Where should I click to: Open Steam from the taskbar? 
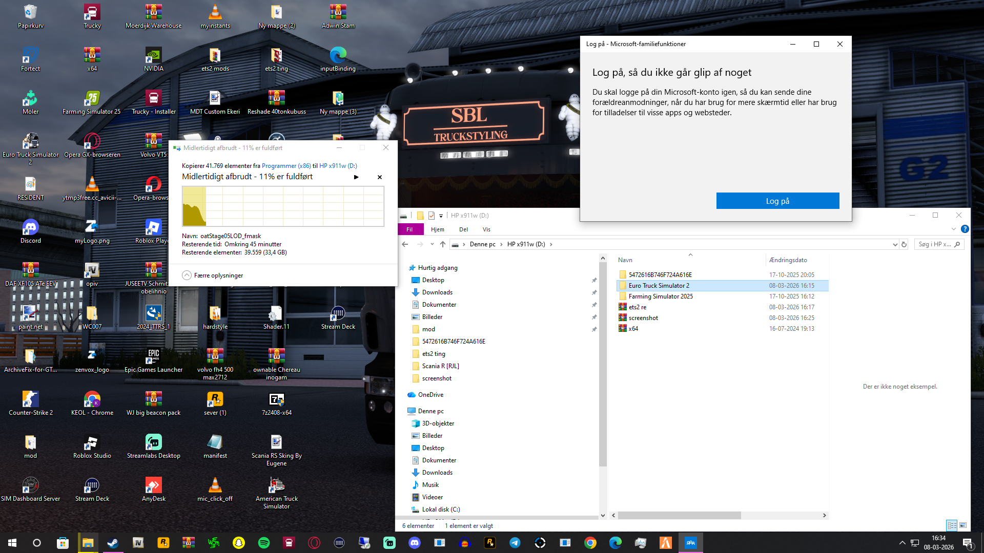pyautogui.click(x=113, y=543)
